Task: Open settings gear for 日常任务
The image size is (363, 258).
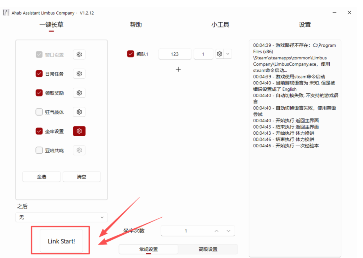Action: click(x=79, y=74)
